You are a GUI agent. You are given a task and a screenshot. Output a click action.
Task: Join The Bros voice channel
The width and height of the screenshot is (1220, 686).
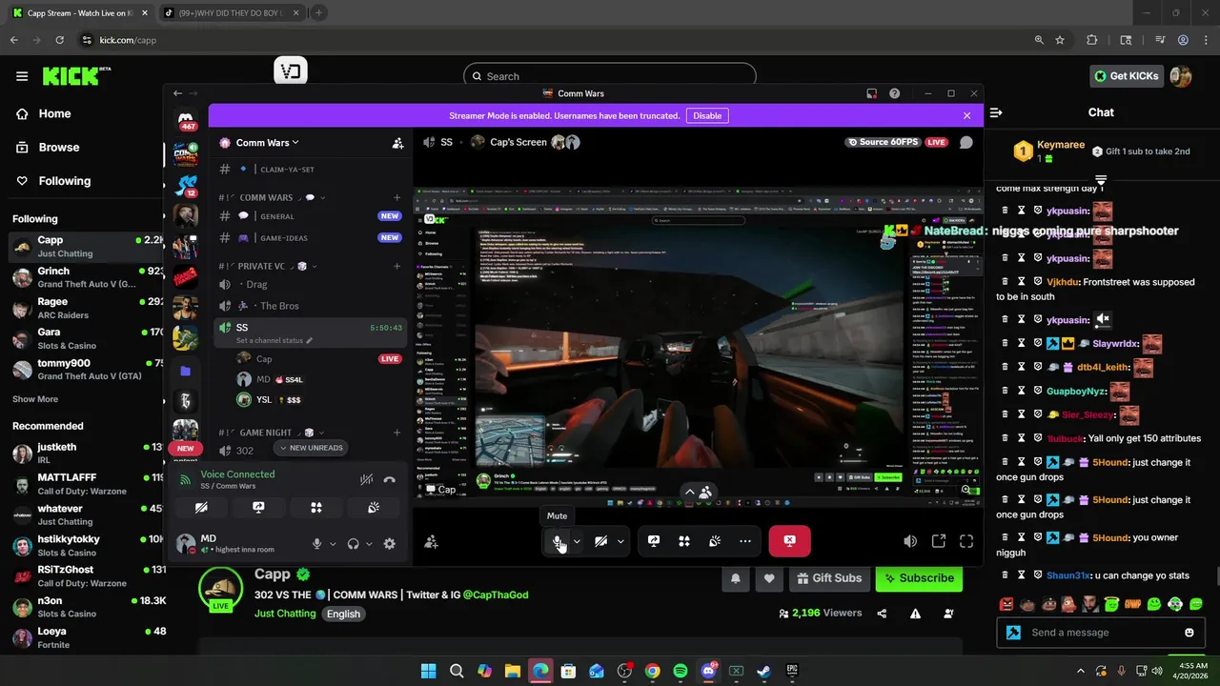(x=310, y=306)
